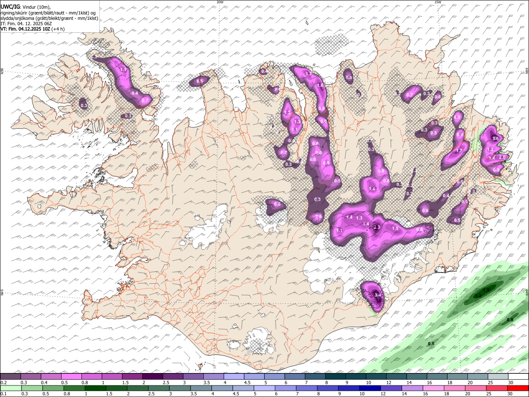The image size is (529, 397).
Task: Click the 2.0 value on the east coast
Action: [503, 157]
